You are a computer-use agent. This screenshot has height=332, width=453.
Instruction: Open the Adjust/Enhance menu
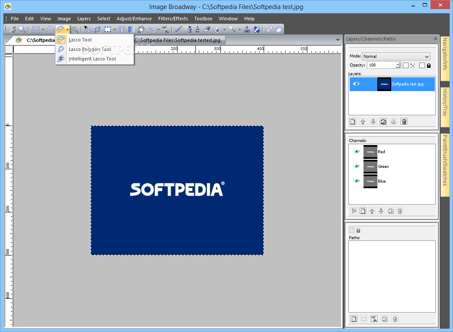[134, 19]
